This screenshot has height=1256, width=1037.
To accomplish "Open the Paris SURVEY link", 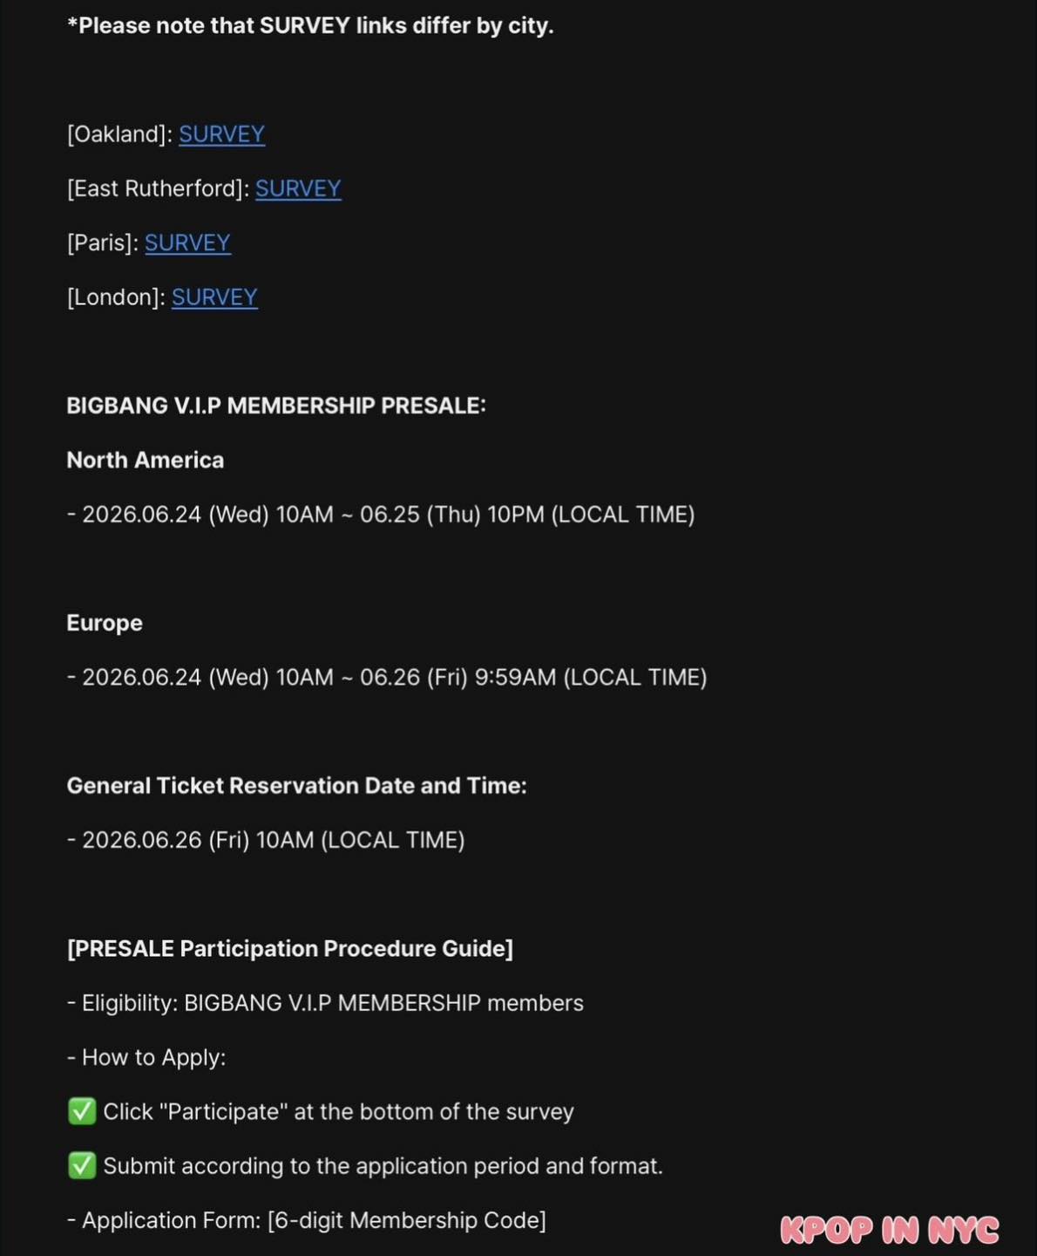I will (x=187, y=242).
